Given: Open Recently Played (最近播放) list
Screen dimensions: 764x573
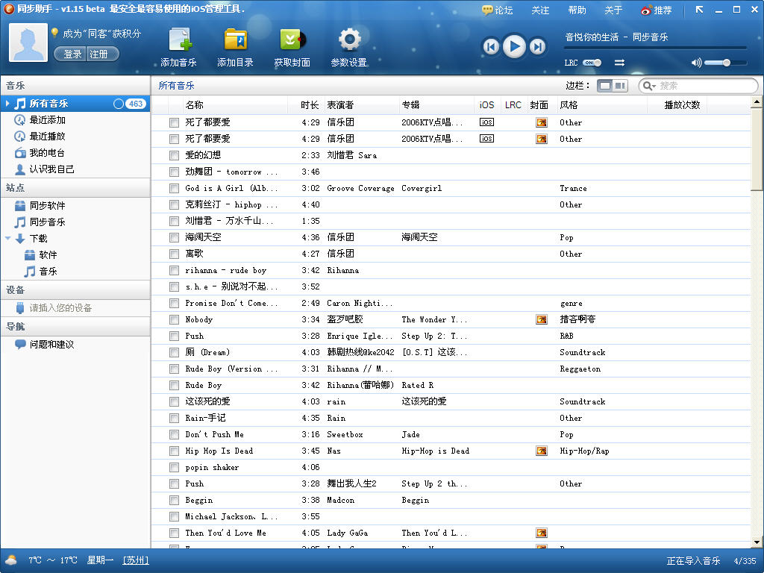Looking at the screenshot, I should click(47, 137).
